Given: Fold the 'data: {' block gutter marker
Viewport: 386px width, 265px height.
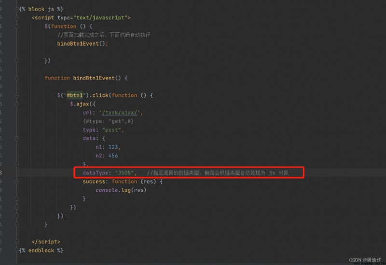Looking at the screenshot, I should tap(17, 138).
